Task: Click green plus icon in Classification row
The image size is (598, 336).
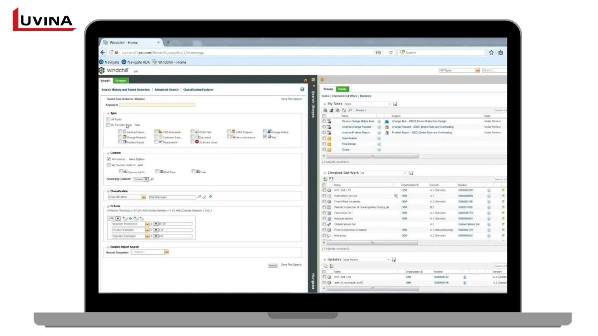Action: (210, 197)
